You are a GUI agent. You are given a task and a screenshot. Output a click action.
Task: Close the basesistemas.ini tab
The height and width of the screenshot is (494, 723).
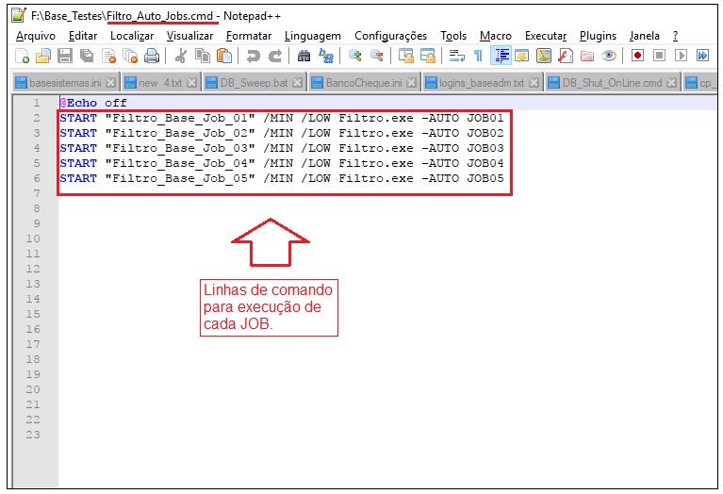pyautogui.click(x=110, y=83)
